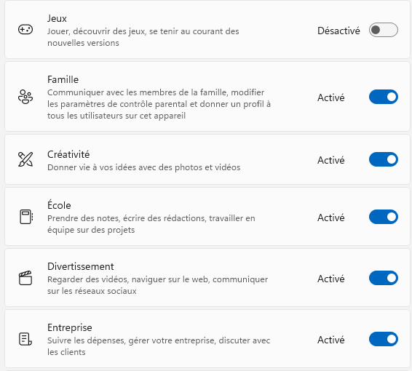Viewport: 412px width, 371px height.
Task: Click the game controller icon for Jeux
Action: point(25,29)
